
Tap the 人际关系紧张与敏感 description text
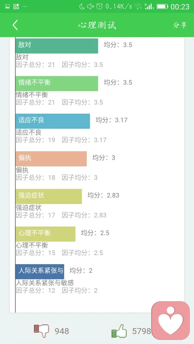pyautogui.click(x=44, y=283)
